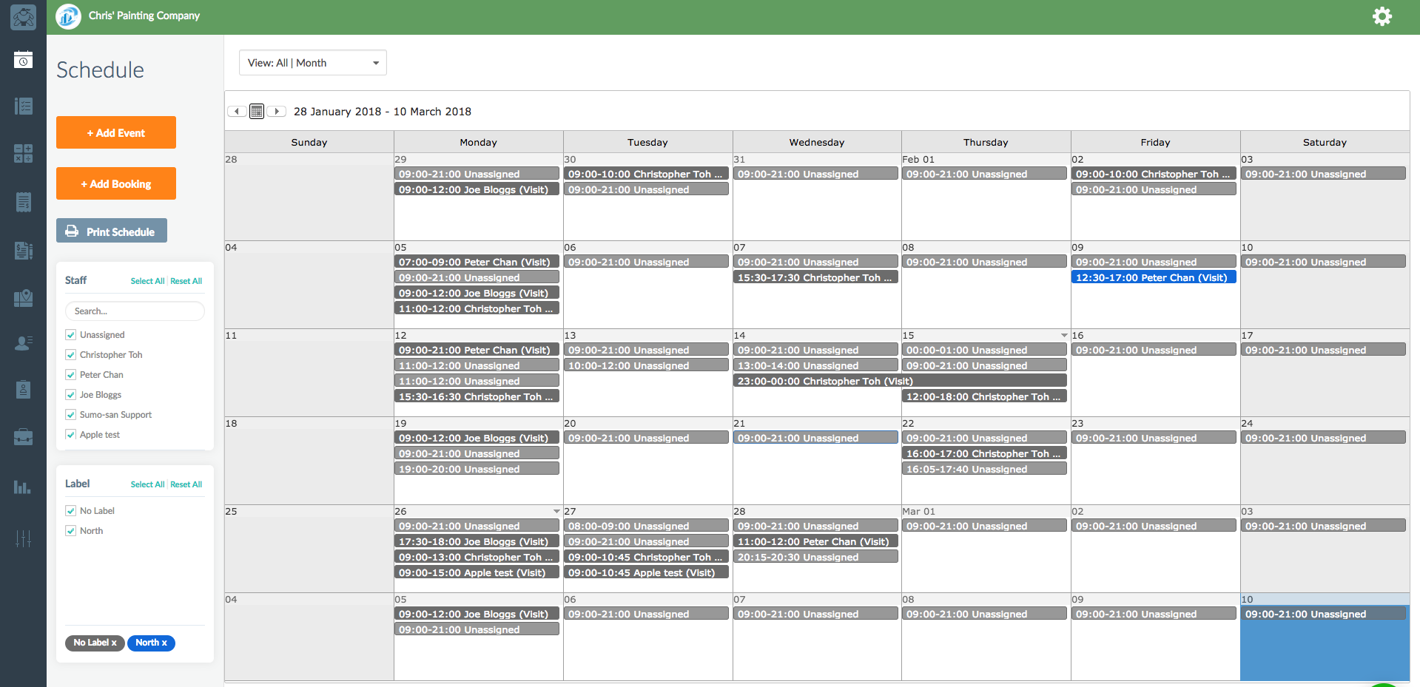The image size is (1420, 687).
Task: Remove the North filter tag
Action: [x=164, y=643]
